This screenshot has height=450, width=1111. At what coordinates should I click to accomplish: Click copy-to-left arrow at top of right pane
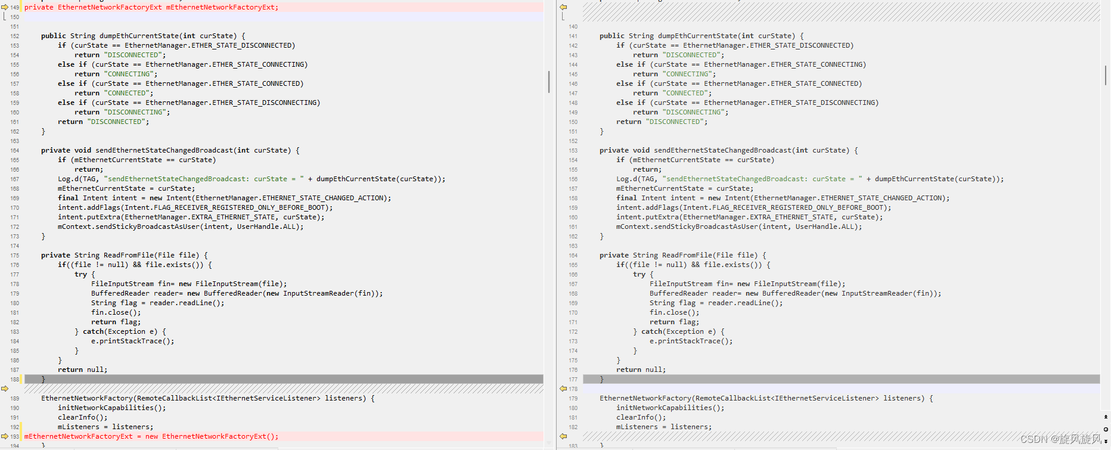click(563, 7)
